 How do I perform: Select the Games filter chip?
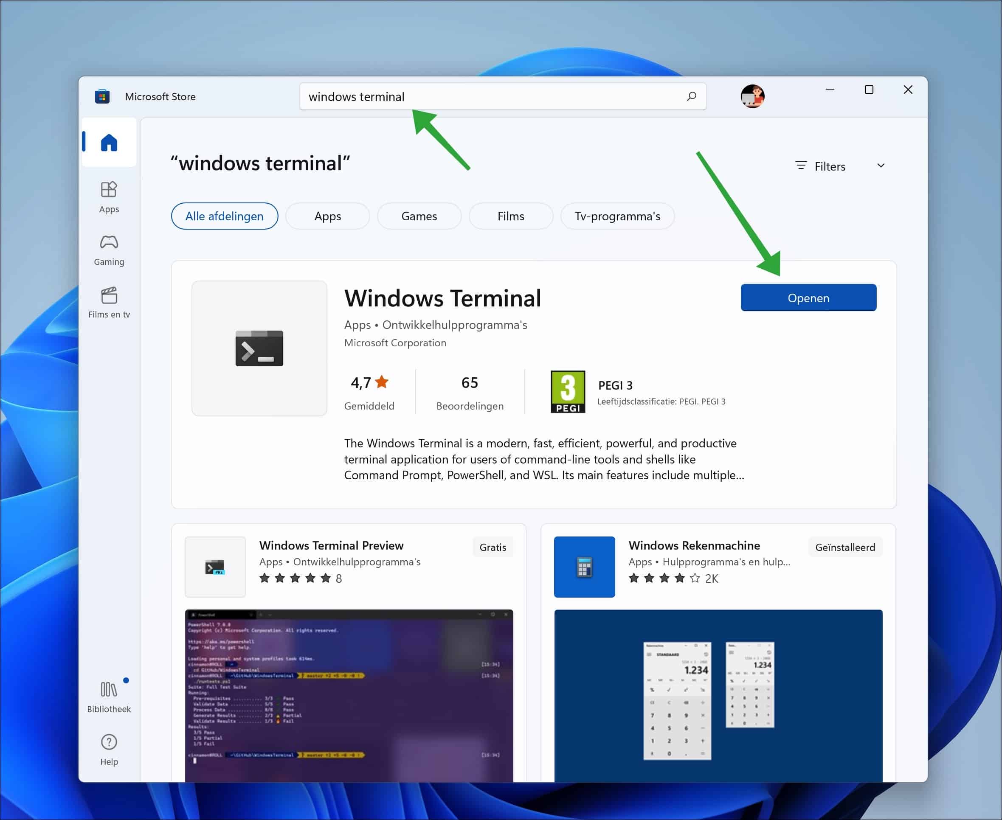(419, 216)
